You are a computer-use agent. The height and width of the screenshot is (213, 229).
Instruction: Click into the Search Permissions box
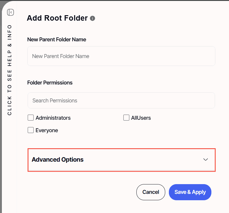coord(121,101)
